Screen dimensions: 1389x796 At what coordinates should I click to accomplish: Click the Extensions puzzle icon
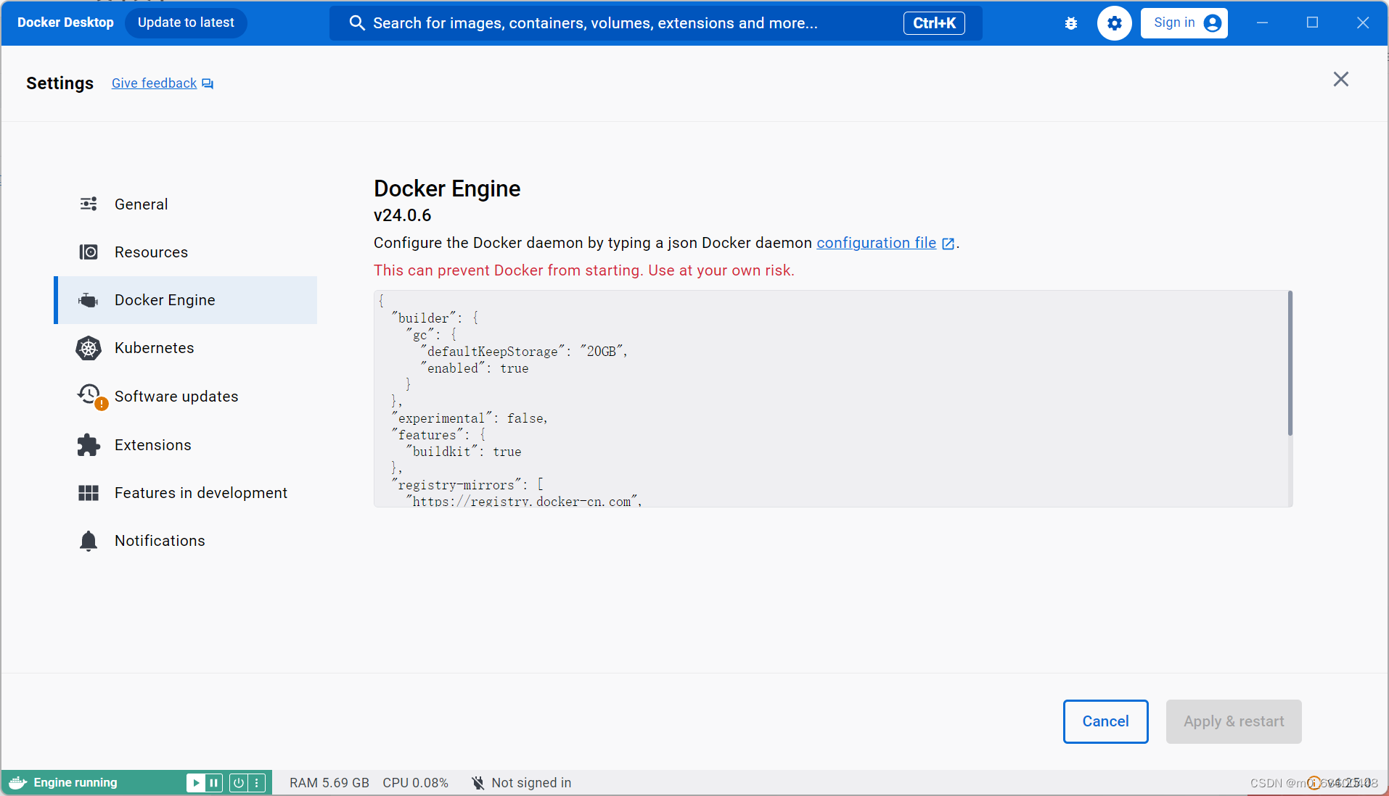[x=89, y=444]
